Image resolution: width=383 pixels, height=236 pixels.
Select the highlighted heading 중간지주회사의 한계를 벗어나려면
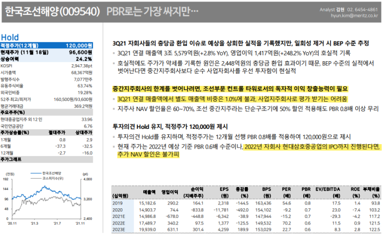[230, 89]
